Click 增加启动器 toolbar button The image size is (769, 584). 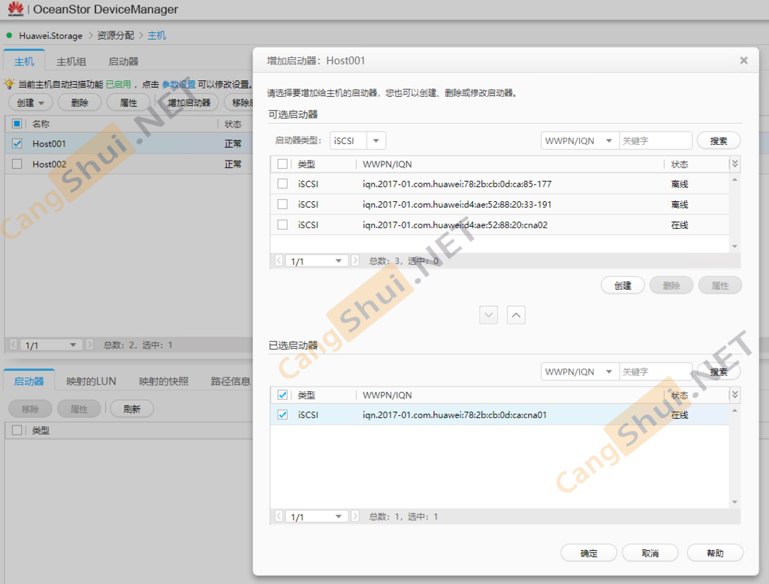point(188,103)
